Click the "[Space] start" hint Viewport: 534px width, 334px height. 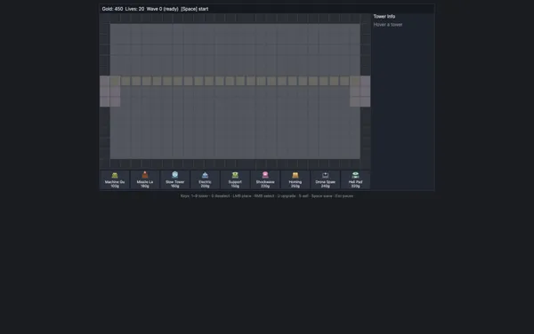click(194, 9)
